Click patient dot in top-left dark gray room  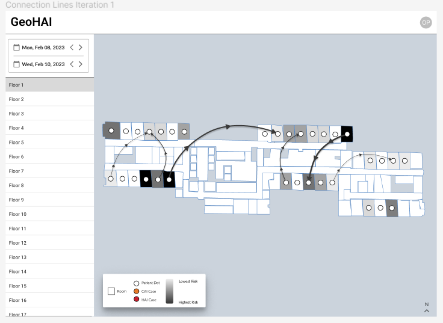[x=111, y=131]
